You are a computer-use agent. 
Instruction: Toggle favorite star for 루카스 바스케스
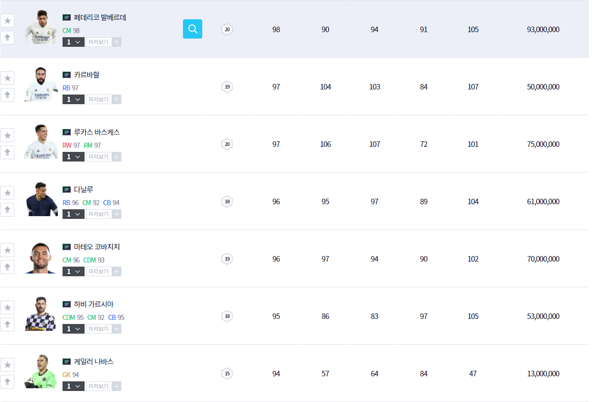(7, 135)
